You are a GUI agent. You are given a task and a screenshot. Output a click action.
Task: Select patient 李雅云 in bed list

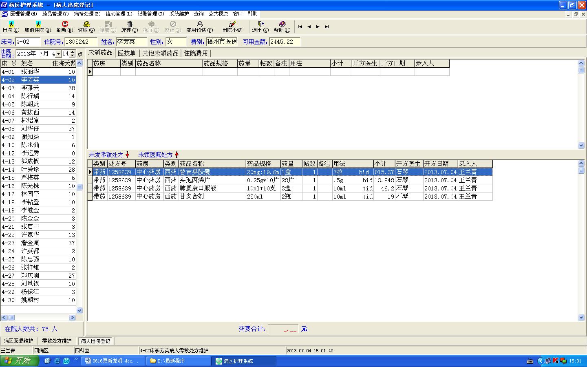click(38, 88)
